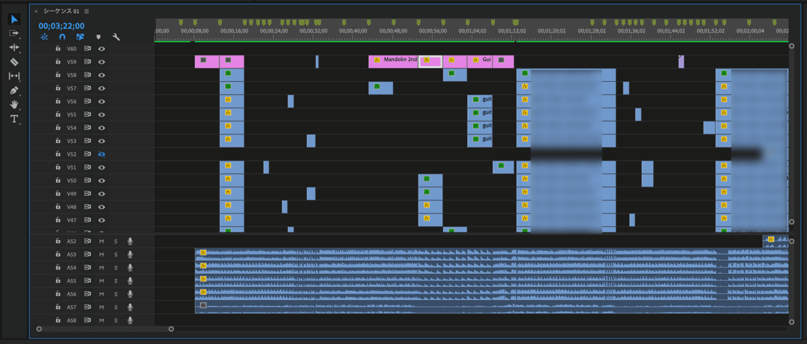Click the Add Marker icon

click(x=98, y=37)
